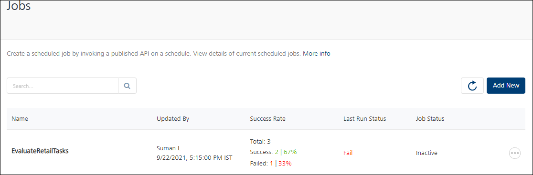This screenshot has width=533, height=175.
Task: Open the EvaluateRetailTasks job name
Action: click(x=40, y=151)
